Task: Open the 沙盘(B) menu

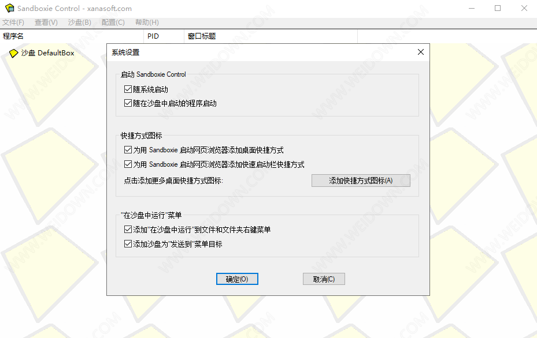Action: click(x=79, y=22)
